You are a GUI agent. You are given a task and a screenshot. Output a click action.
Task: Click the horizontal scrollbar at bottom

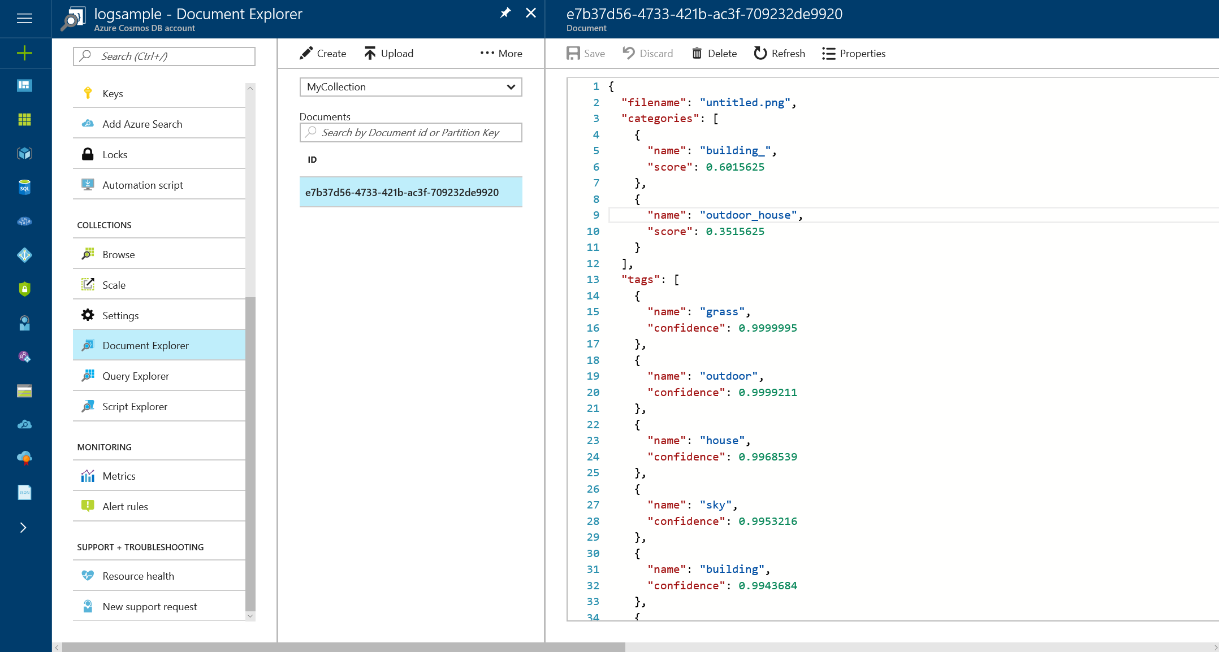tap(343, 647)
